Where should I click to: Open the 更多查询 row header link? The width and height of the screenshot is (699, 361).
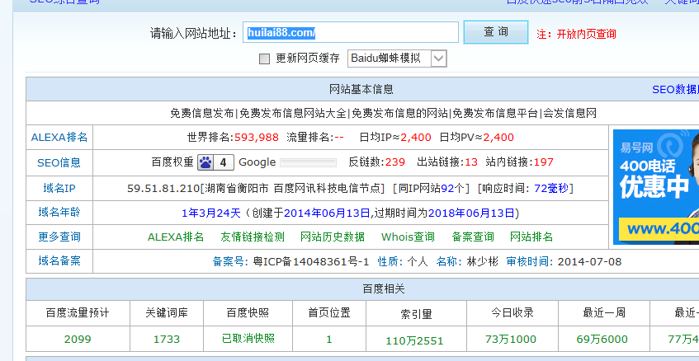tap(59, 237)
